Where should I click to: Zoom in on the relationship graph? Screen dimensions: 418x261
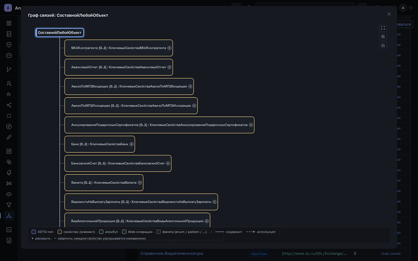(x=383, y=37)
